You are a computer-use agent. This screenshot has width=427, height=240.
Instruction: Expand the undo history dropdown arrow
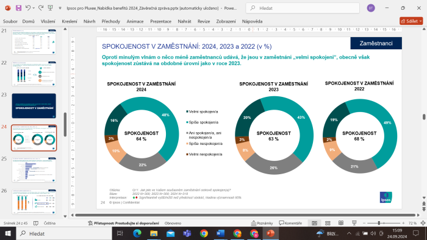(x=34, y=9)
